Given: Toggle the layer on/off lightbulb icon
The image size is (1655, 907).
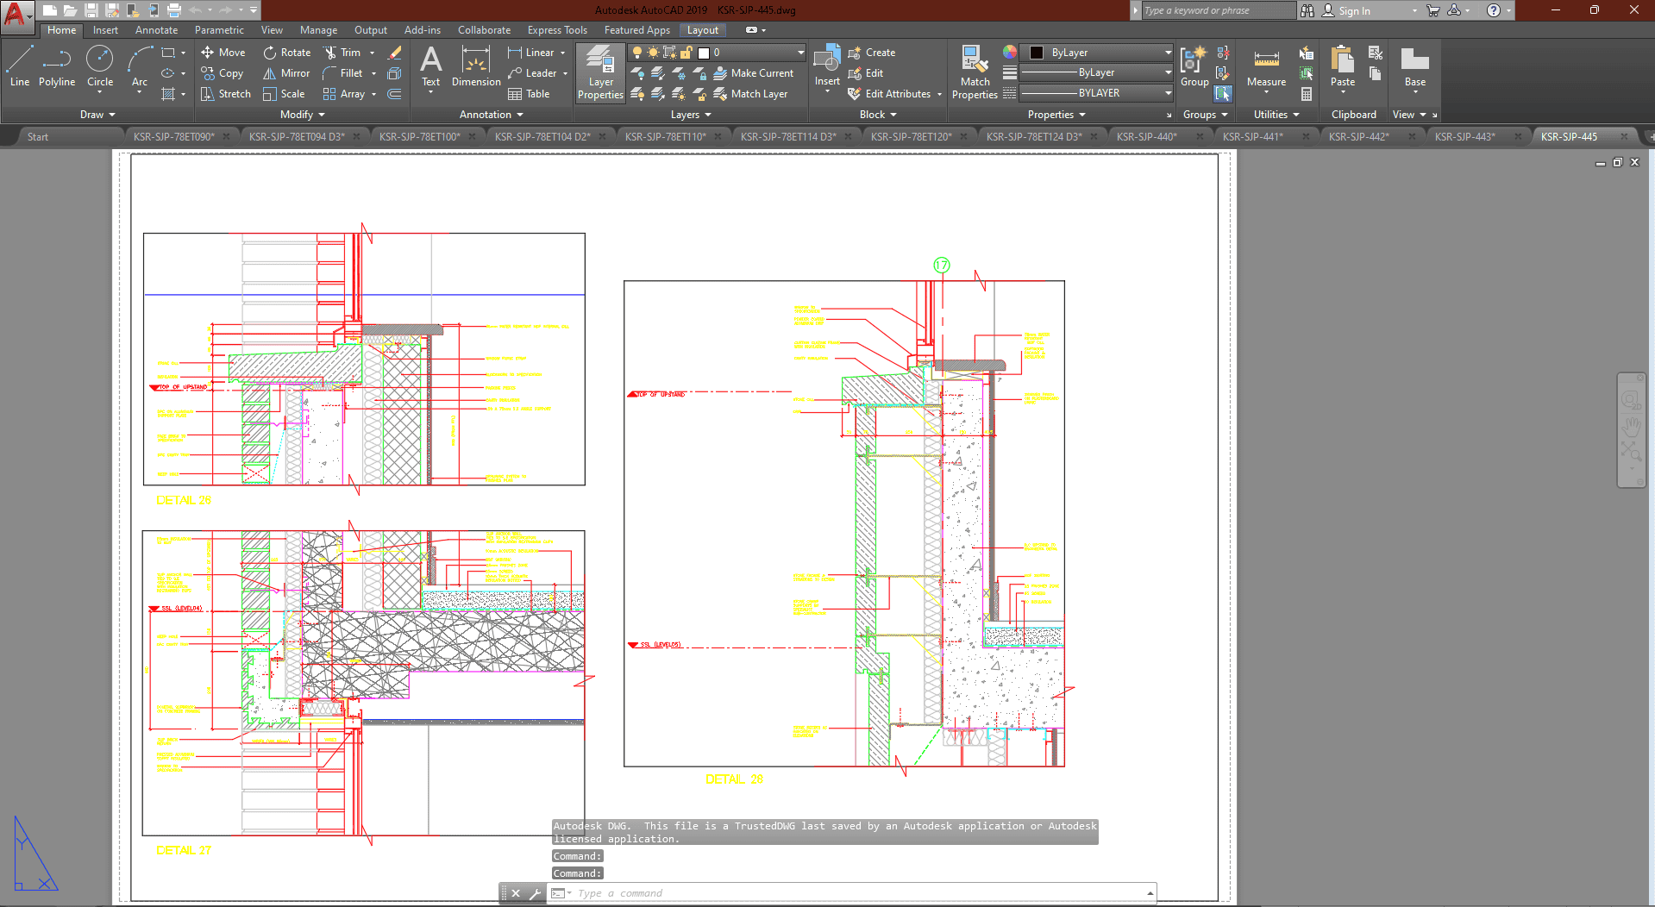Looking at the screenshot, I should pos(637,53).
